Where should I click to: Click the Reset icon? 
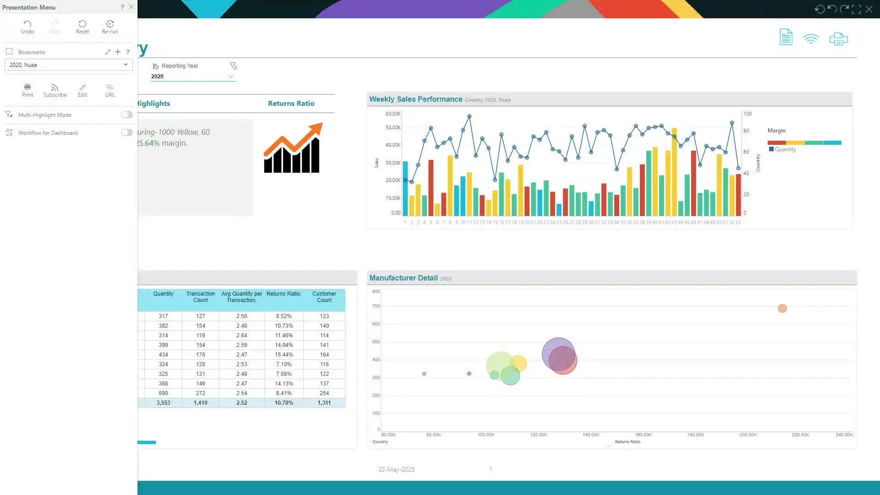pos(82,24)
